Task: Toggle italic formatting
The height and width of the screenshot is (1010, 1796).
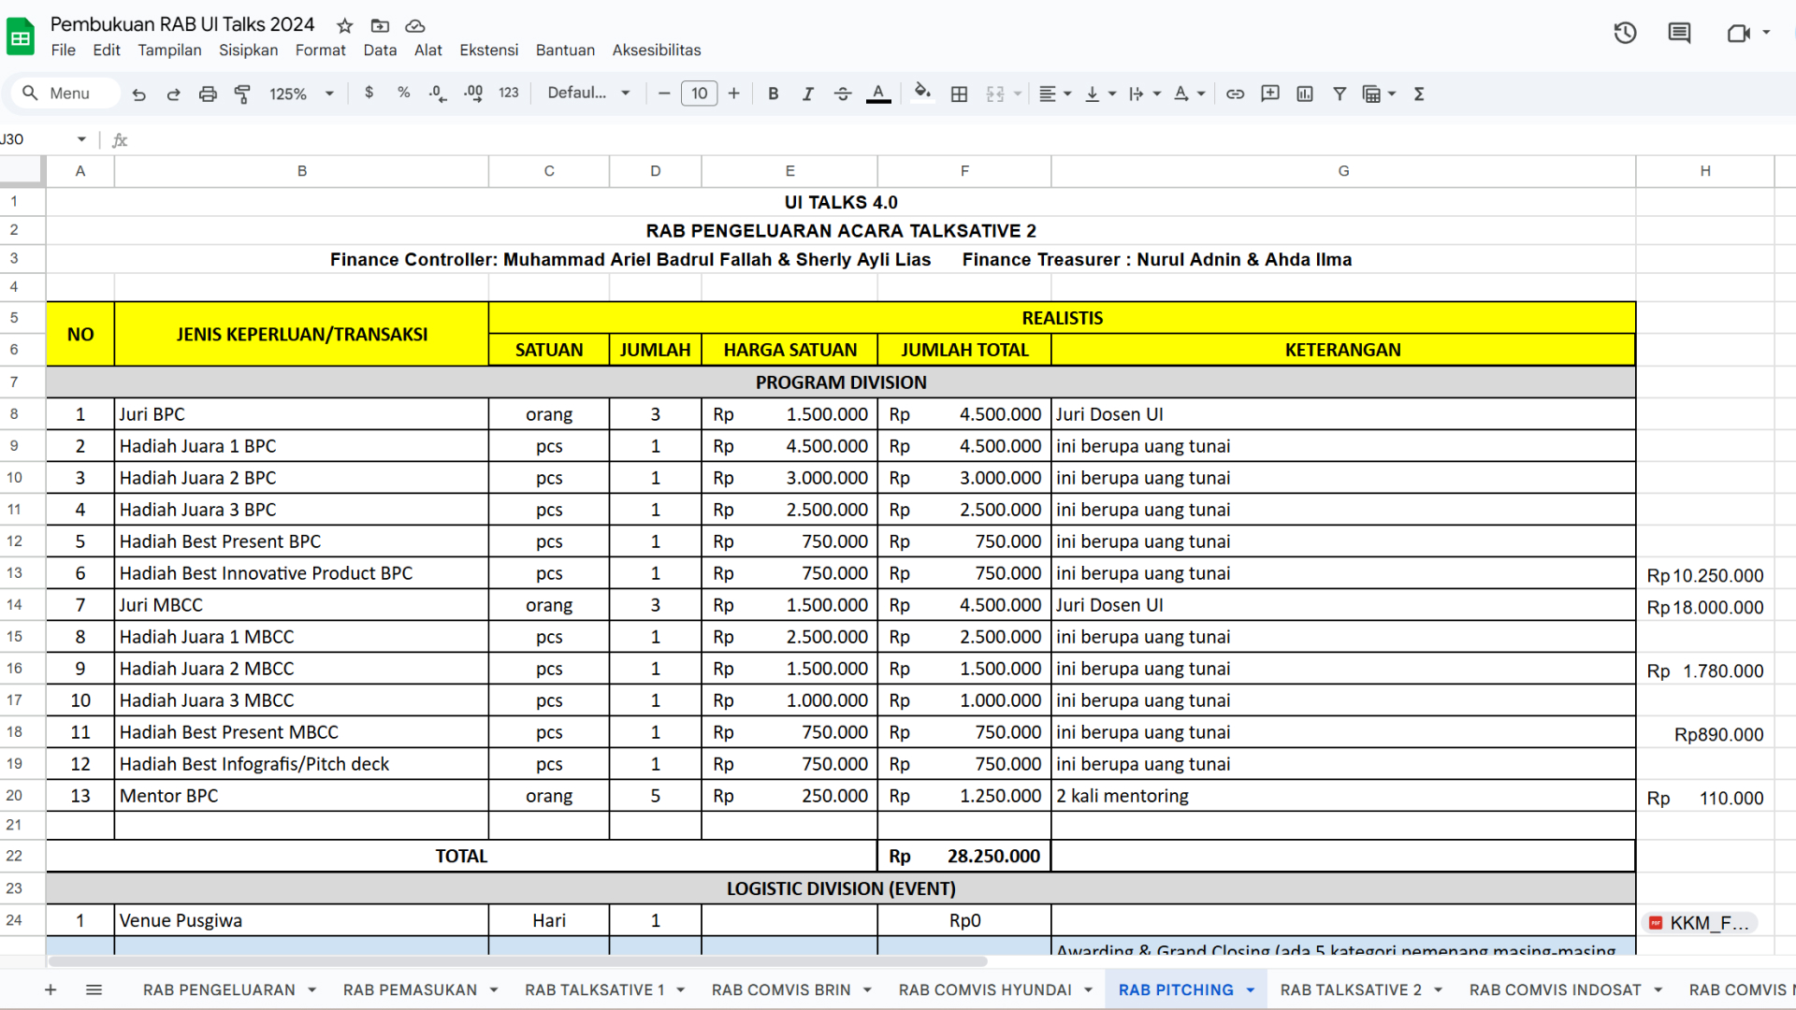Action: (x=808, y=94)
